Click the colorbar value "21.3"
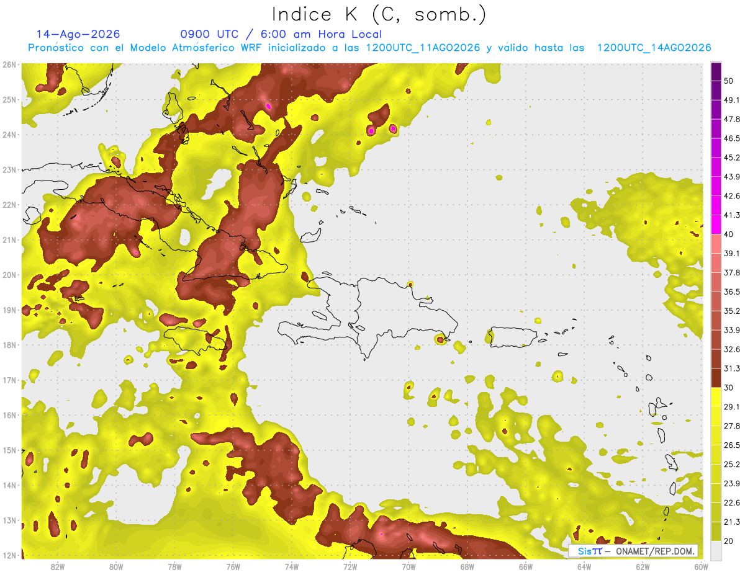Image resolution: width=745 pixels, height=575 pixels. tap(732, 522)
